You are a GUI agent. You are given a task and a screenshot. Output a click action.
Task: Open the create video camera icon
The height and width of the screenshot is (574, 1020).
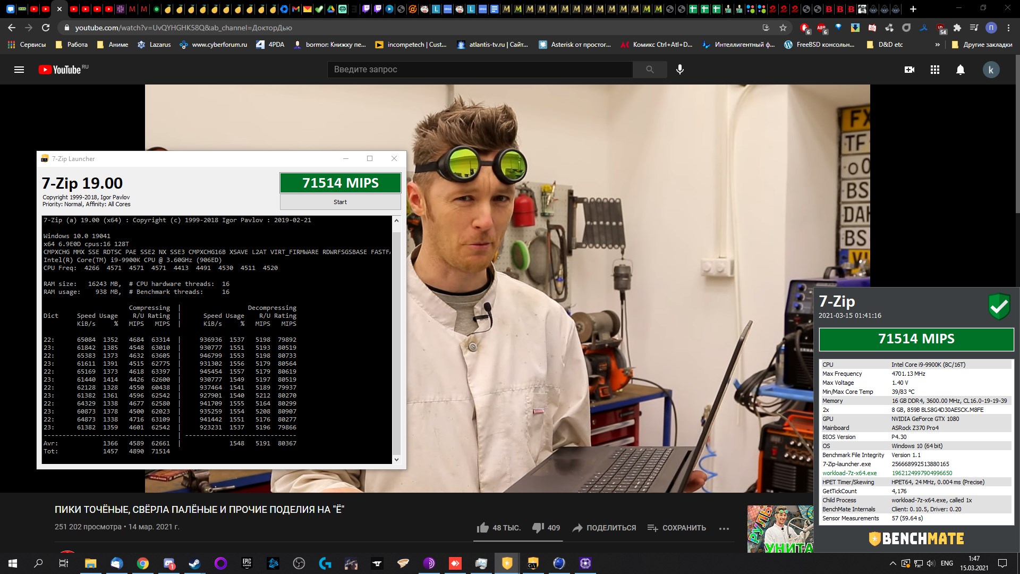pos(909,70)
